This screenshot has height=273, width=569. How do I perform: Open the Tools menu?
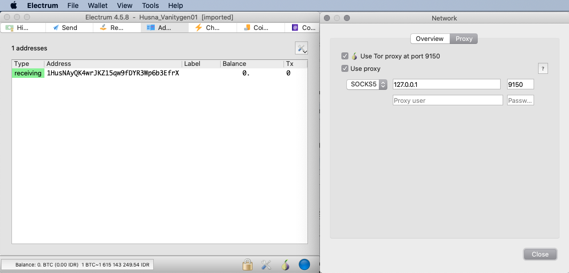coord(150,5)
